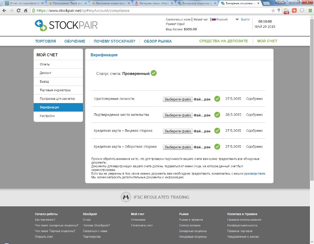314x244 pixels.
Task: Open СРЕДСТВА НА ДЕПОЗИТЕ menu item
Action: point(224,41)
